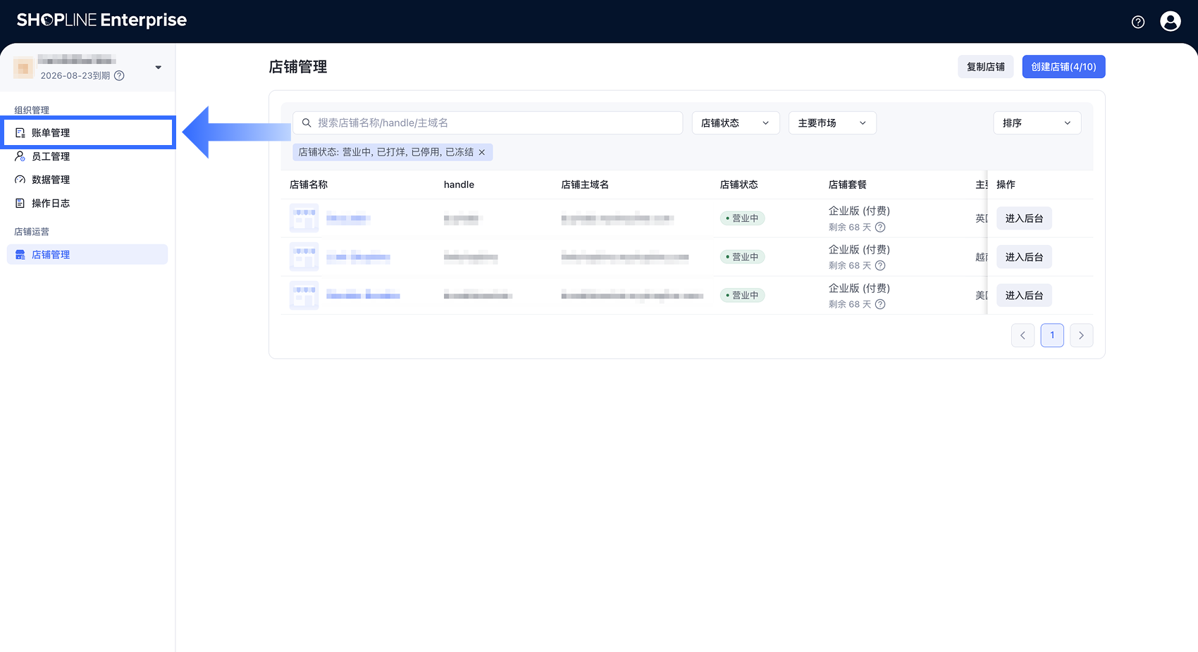1198x652 pixels.
Task: Click the 店铺管理 store icon
Action: click(20, 255)
